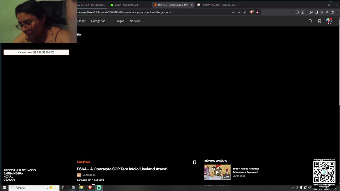
Task: Expand the Categorias dropdown
Action: point(100,21)
